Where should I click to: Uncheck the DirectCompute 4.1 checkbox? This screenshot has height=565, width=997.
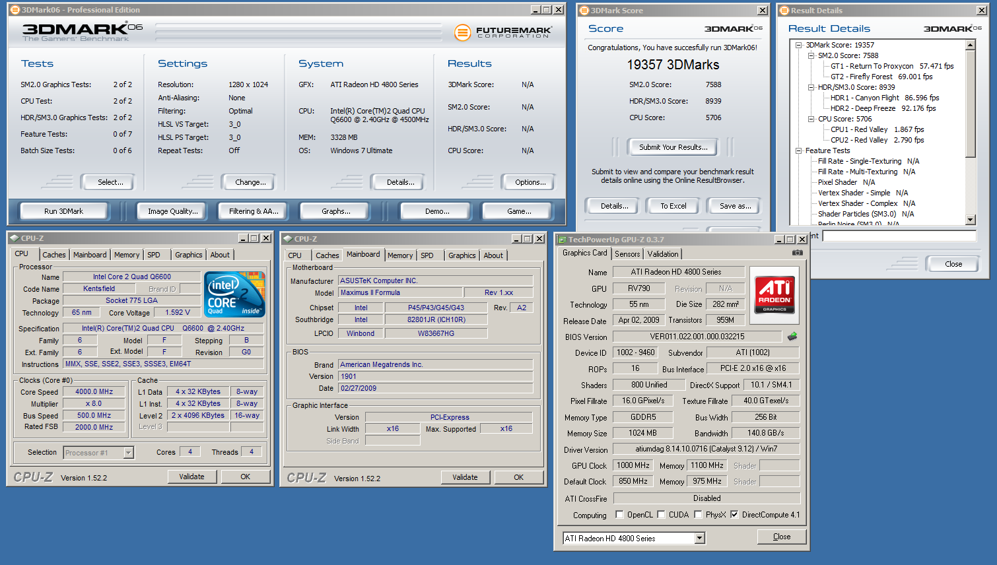tap(734, 515)
